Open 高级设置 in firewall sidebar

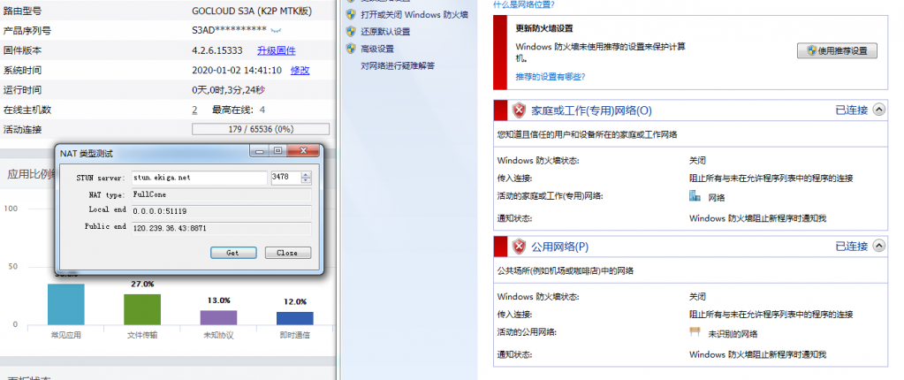(377, 49)
